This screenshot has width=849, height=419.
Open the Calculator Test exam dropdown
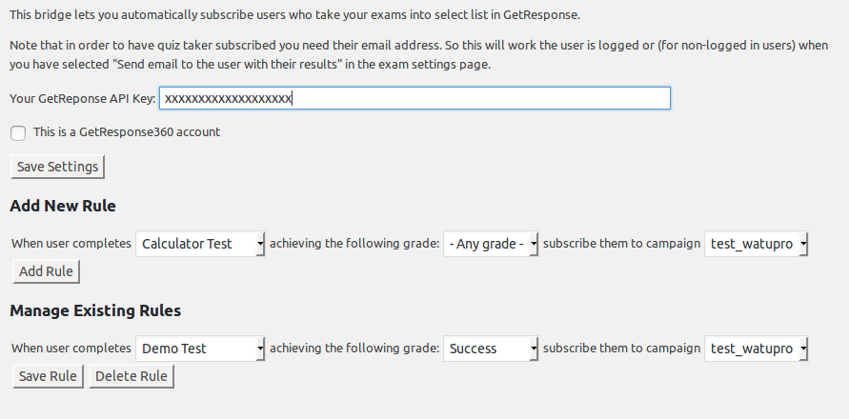[x=200, y=244]
